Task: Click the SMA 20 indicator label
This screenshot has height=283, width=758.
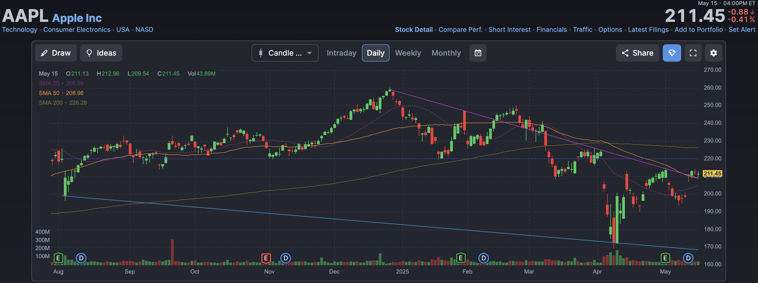Action: (49, 83)
